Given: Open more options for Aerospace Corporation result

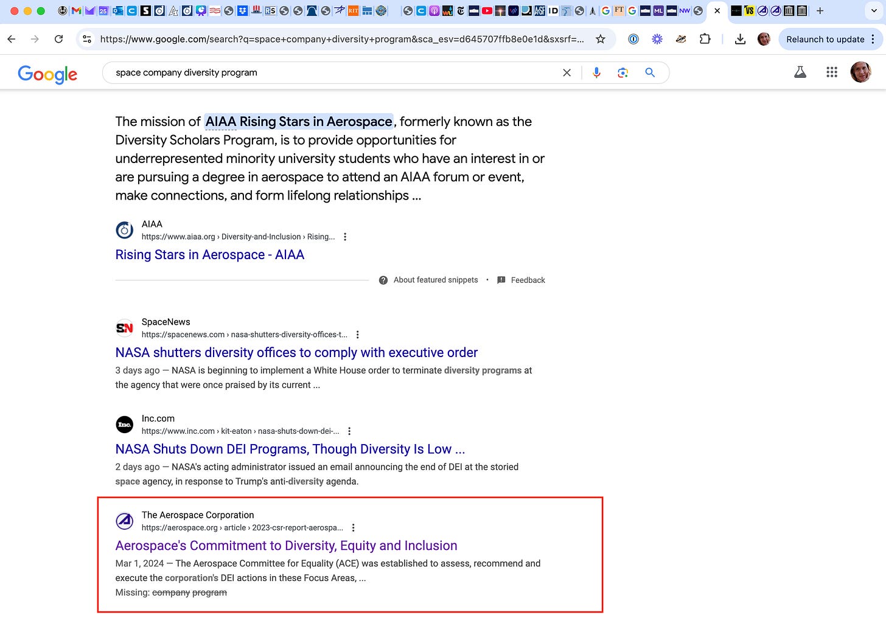Looking at the screenshot, I should pos(354,527).
